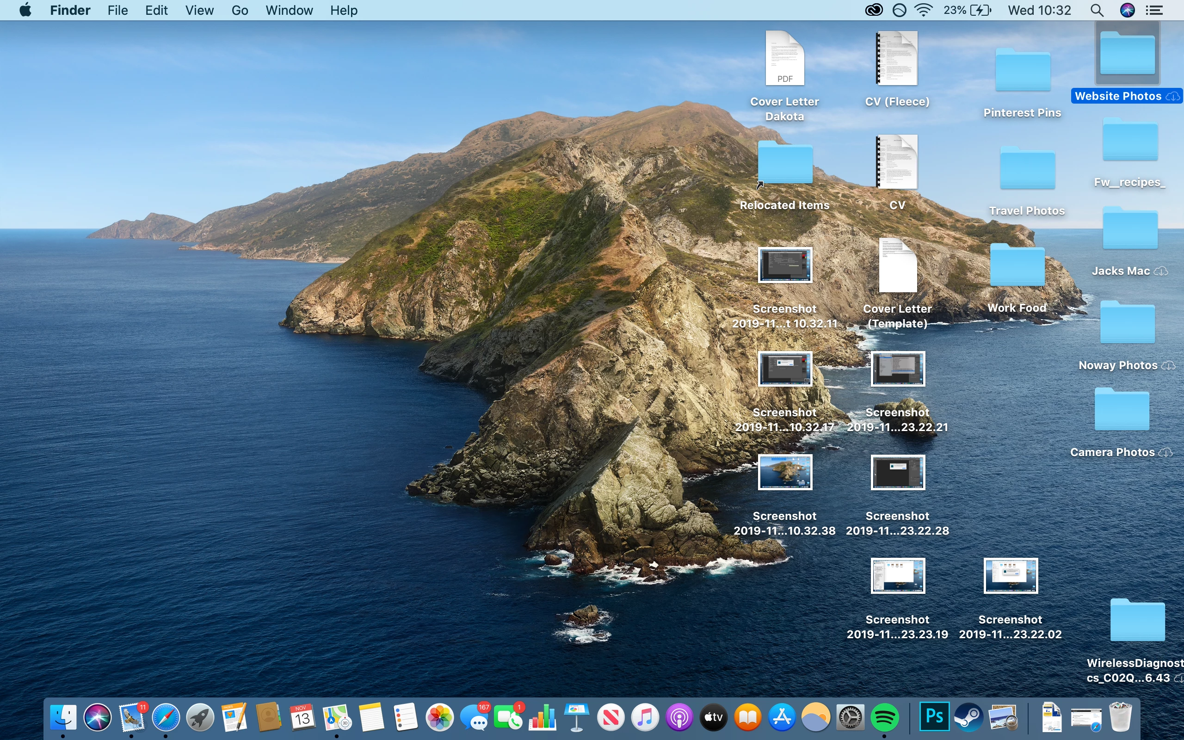Open Siri from the menu bar
The width and height of the screenshot is (1184, 740).
[1127, 10]
